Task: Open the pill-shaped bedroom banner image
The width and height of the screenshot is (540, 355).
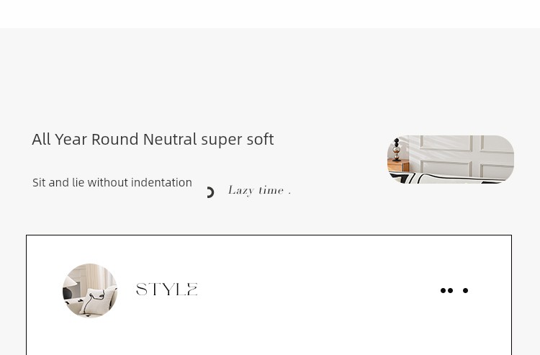Action: pos(451,159)
